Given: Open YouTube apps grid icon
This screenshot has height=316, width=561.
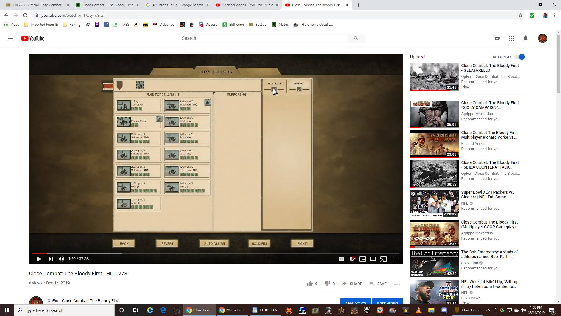Looking at the screenshot, I should [x=512, y=38].
